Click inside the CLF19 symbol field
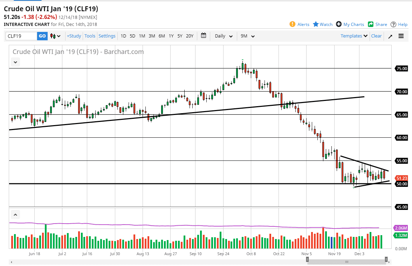This screenshot has height=266, width=412. click(19, 36)
